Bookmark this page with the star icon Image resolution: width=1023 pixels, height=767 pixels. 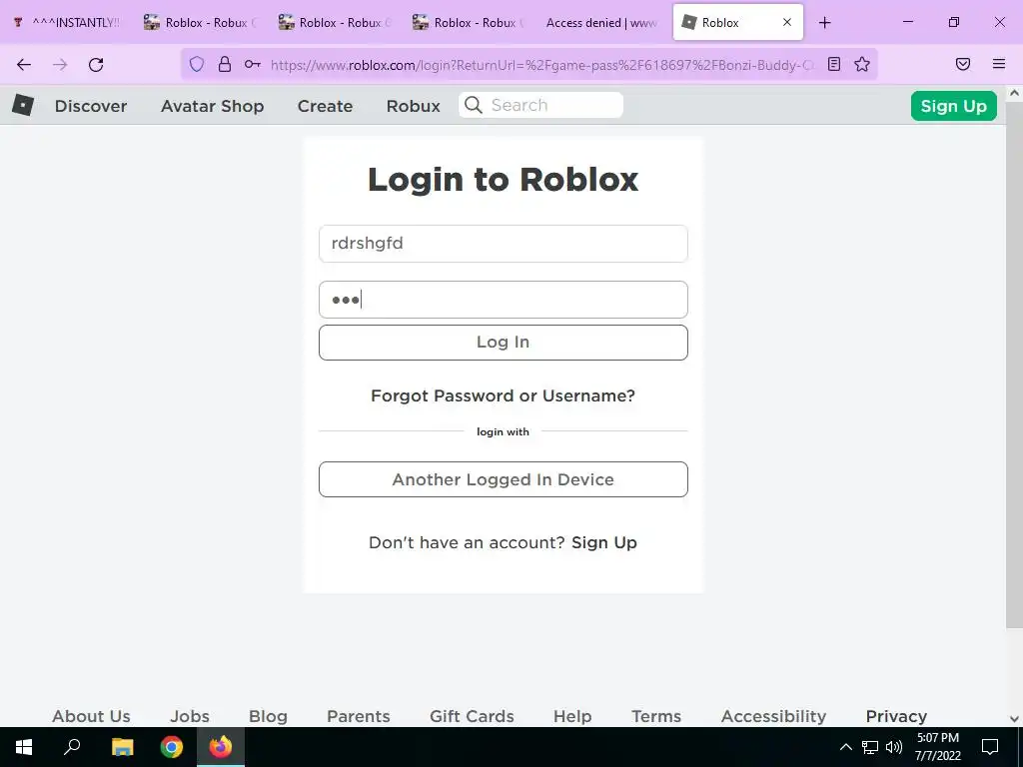point(862,64)
